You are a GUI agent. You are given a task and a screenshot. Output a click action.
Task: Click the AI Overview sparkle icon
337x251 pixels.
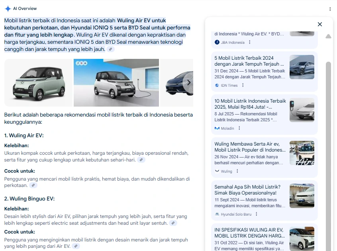click(x=8, y=9)
